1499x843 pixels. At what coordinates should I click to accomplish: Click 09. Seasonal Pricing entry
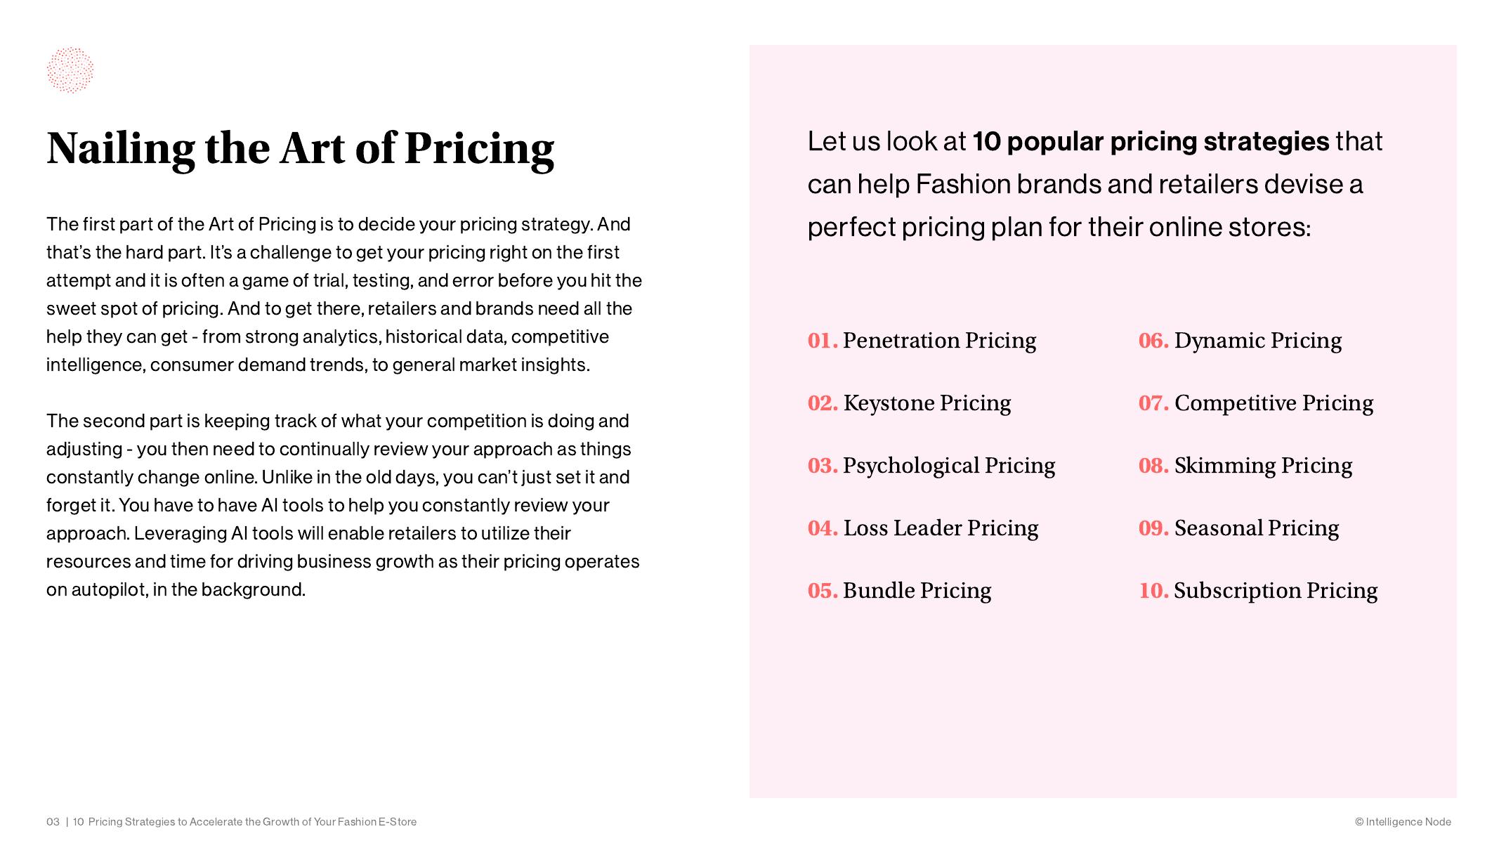coord(1238,528)
